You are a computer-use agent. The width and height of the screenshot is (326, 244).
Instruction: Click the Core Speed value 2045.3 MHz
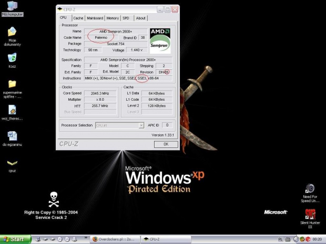click(100, 93)
